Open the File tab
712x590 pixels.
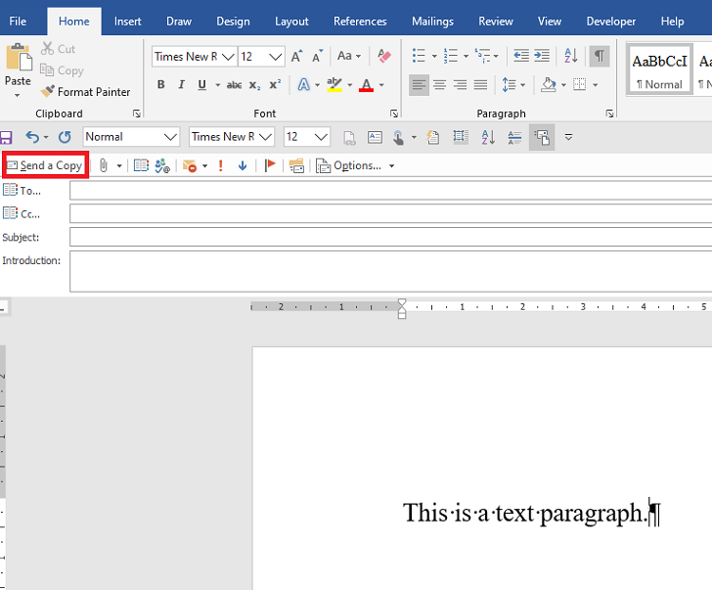18,22
